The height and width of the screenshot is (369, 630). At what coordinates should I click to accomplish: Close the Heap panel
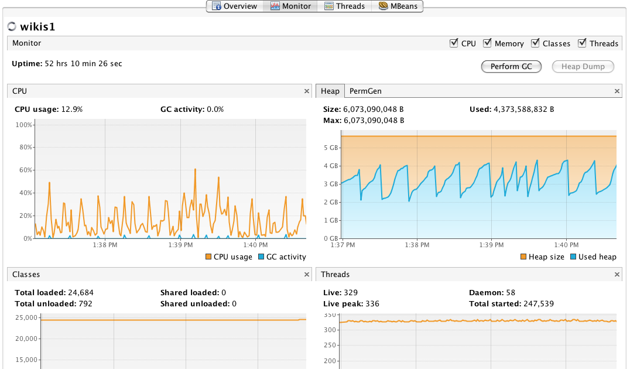617,91
